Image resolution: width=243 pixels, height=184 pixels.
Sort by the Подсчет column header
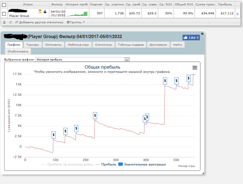pyautogui.click(x=96, y=5)
